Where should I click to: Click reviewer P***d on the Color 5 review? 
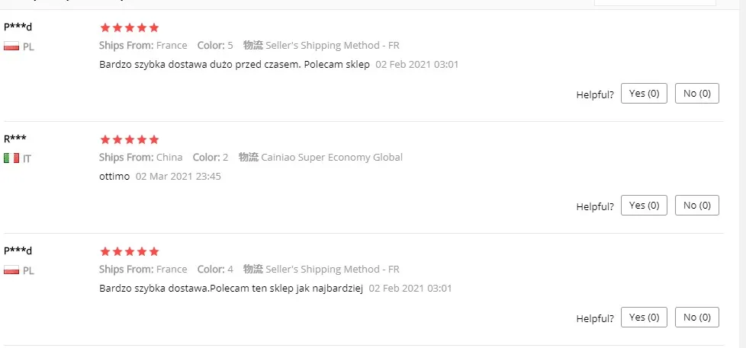(18, 27)
